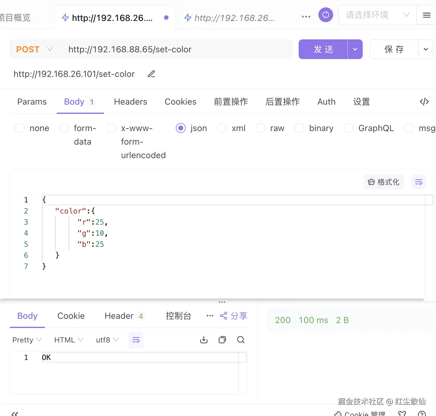436x416 pixels.
Task: Open the POST method dropdown
Action: (x=35, y=49)
